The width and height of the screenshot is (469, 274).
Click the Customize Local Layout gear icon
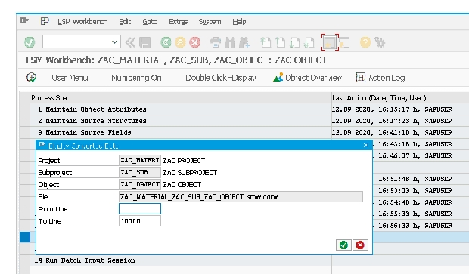click(380, 42)
